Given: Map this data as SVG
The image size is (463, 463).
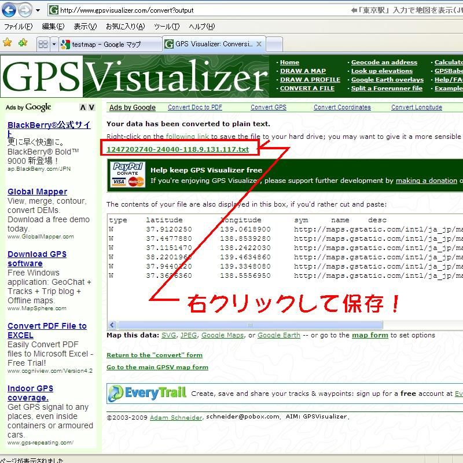Looking at the screenshot, I should click(168, 335).
